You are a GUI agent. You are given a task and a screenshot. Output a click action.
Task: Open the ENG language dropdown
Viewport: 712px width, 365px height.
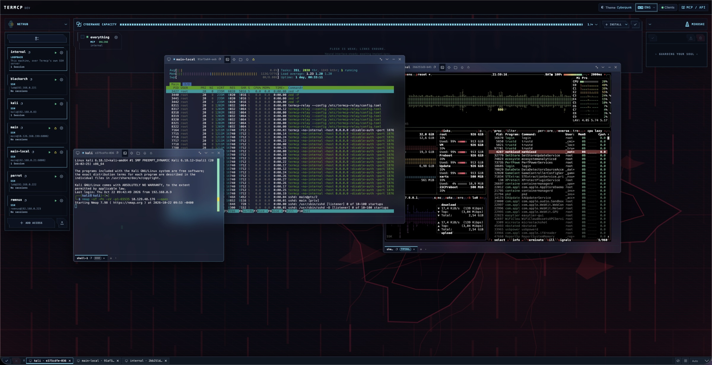pyautogui.click(x=646, y=7)
